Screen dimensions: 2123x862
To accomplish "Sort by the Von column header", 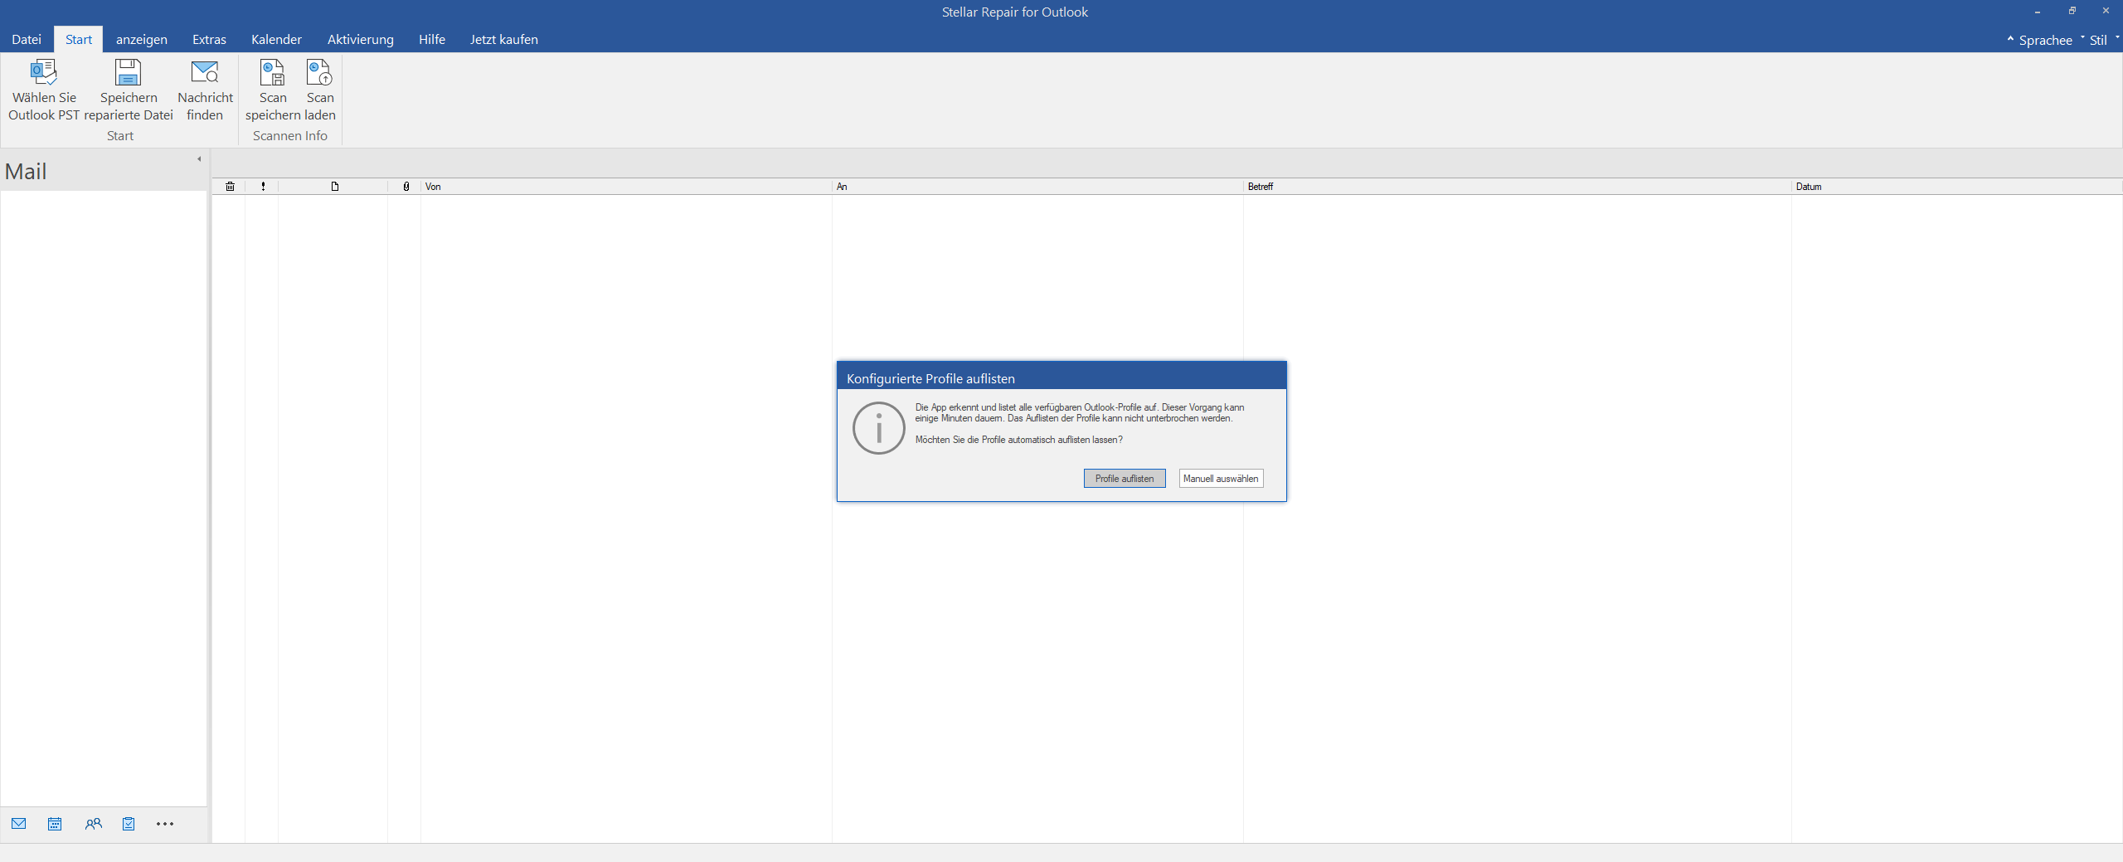I will 626,187.
